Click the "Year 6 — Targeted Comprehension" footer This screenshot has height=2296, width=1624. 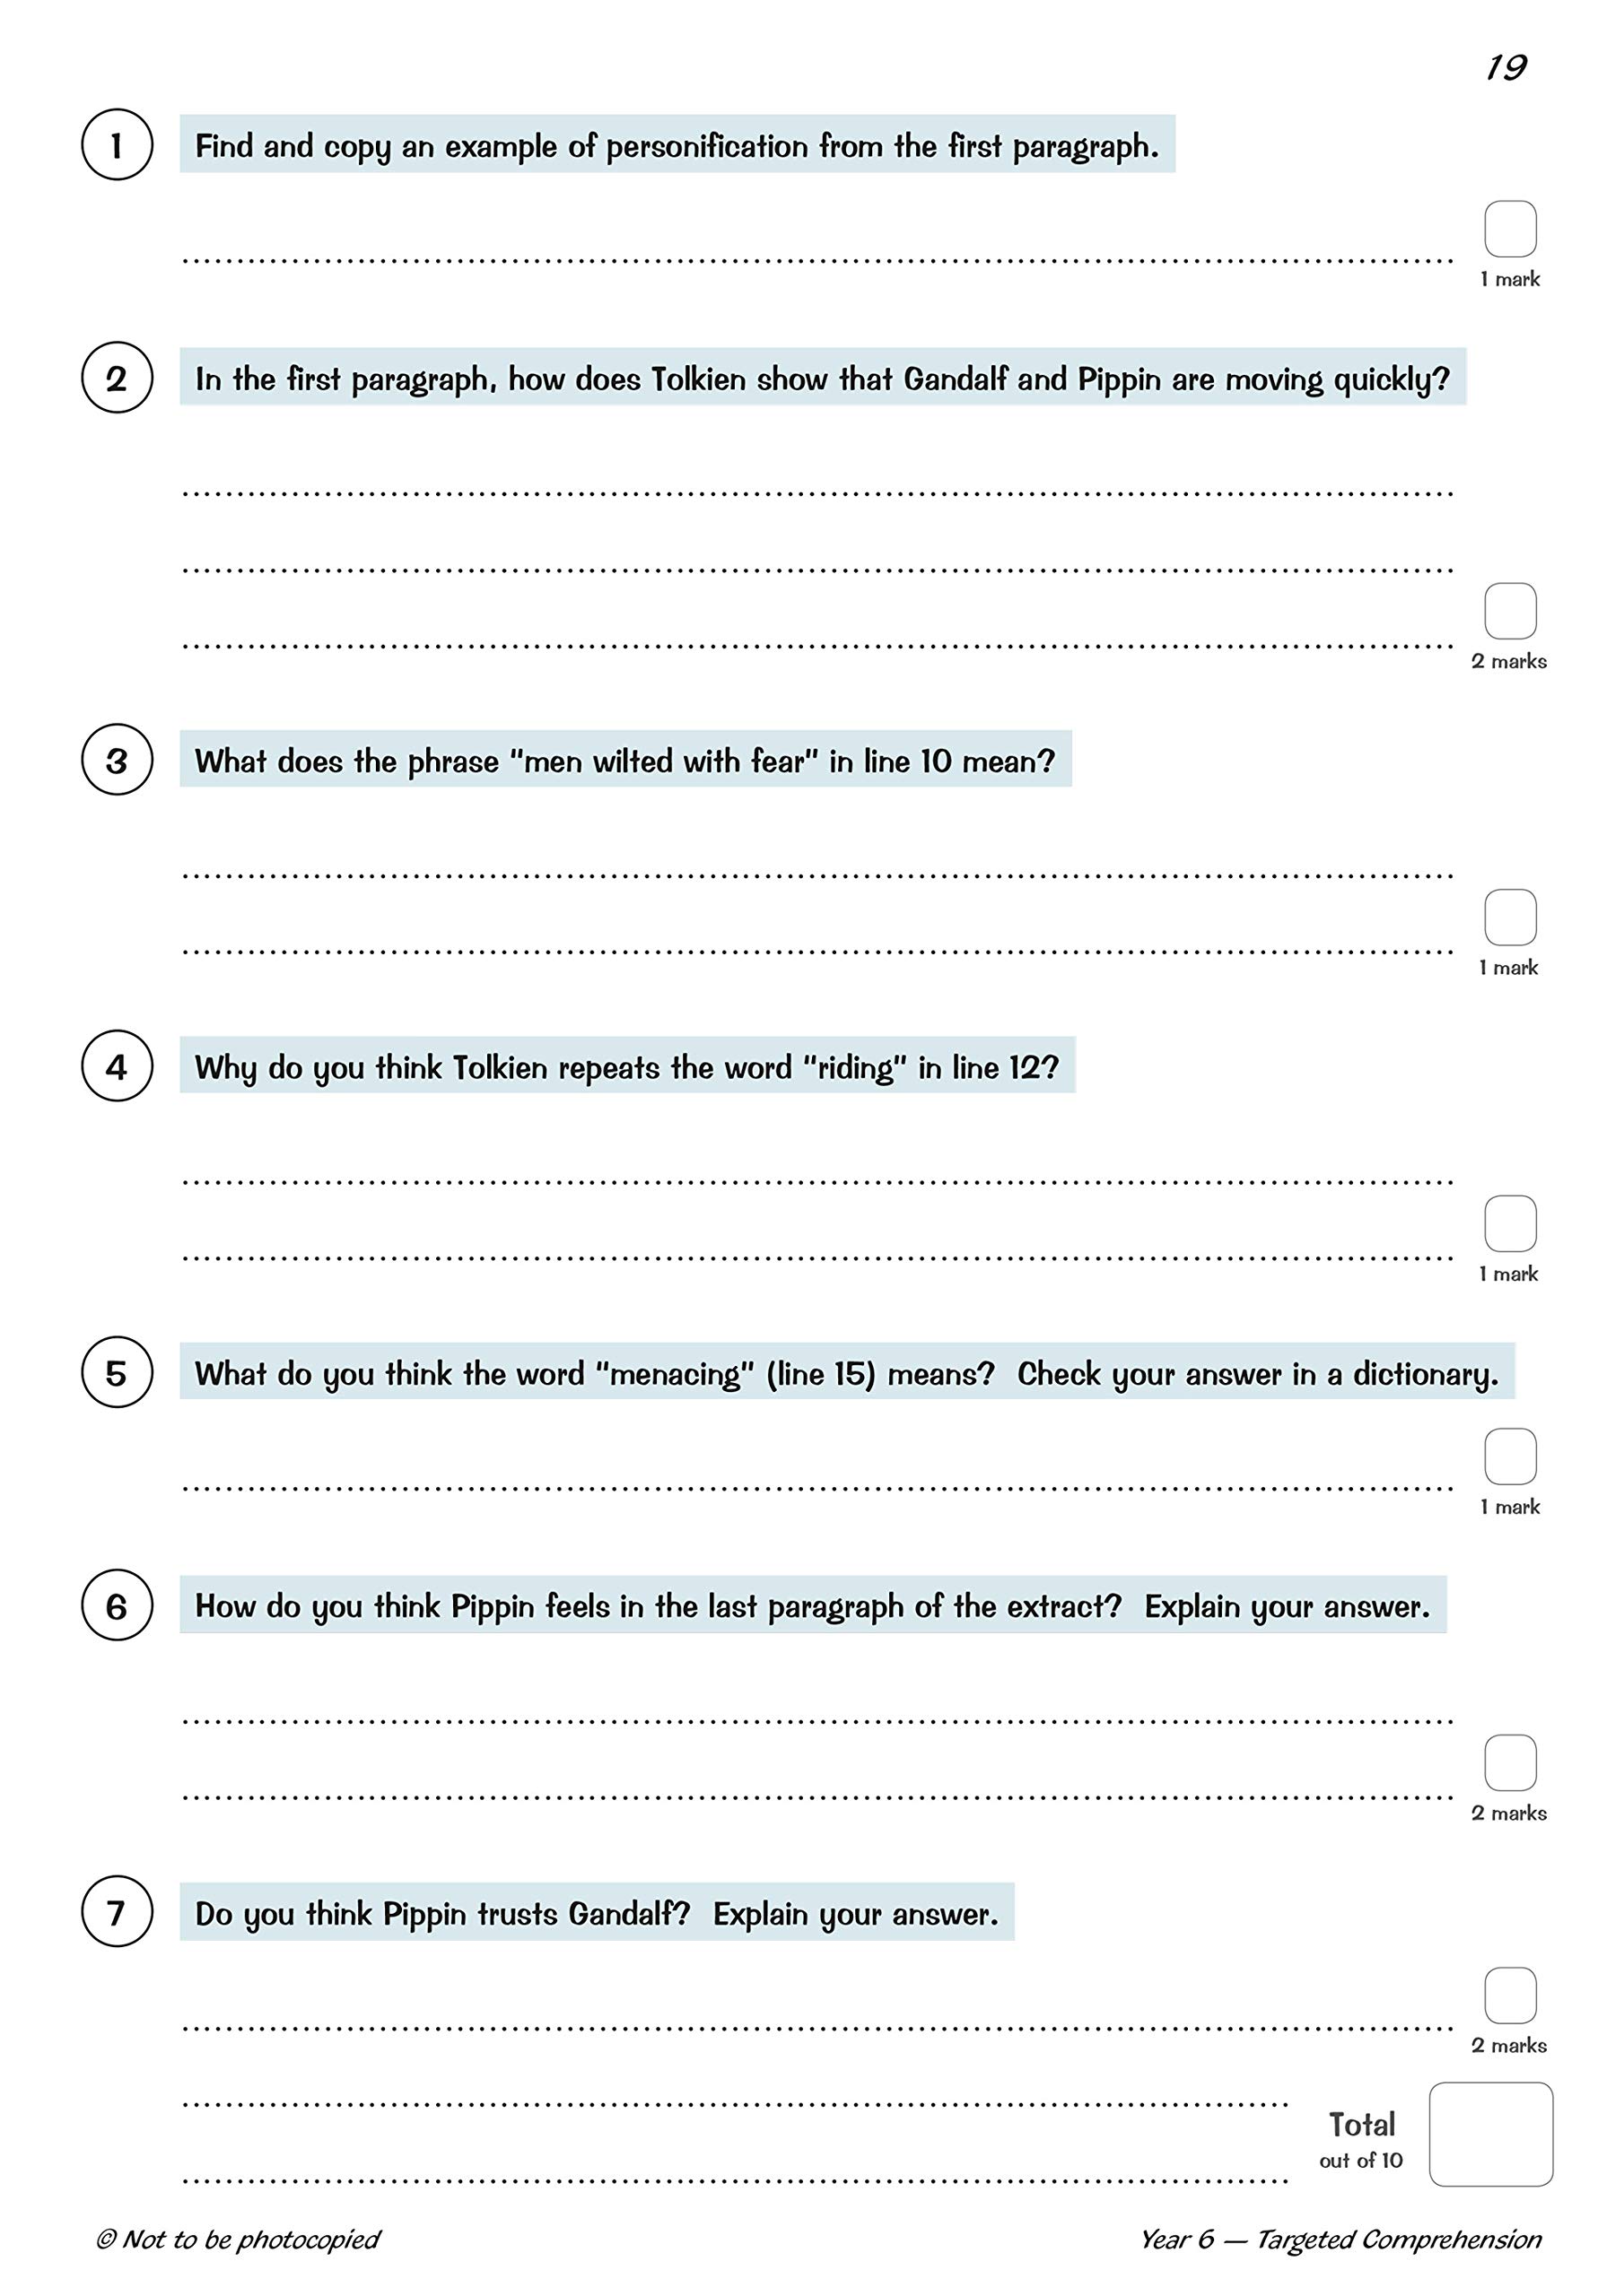[x=1340, y=2239]
